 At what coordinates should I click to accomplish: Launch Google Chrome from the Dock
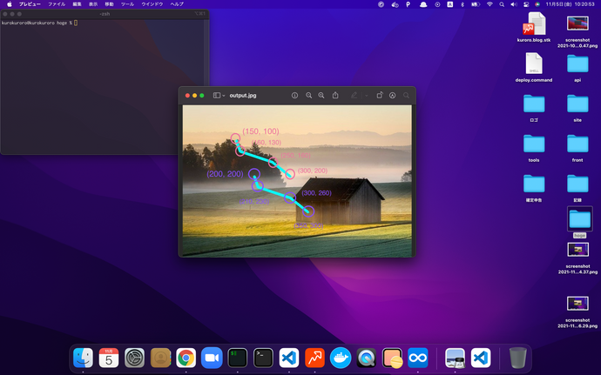(186, 358)
